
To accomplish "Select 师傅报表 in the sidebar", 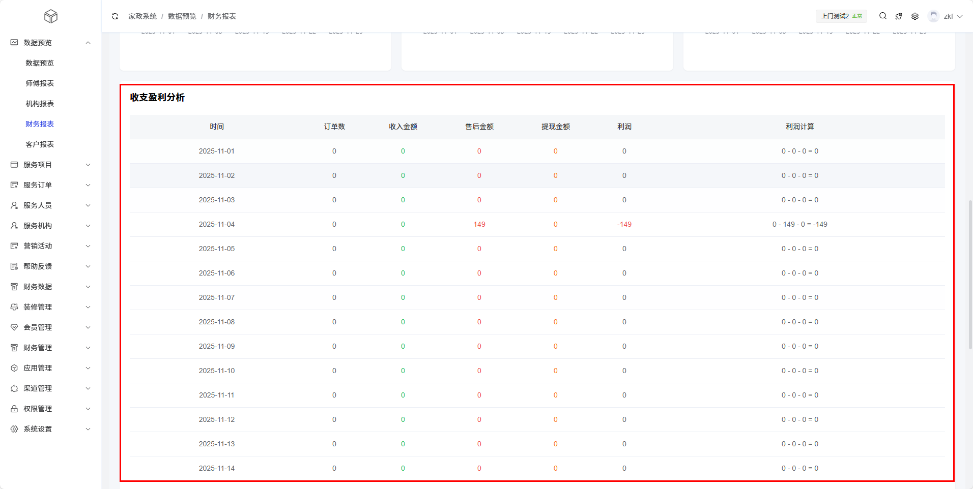I will (40, 83).
